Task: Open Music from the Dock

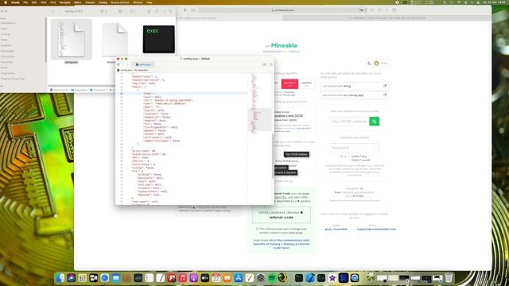Action: pos(182,278)
